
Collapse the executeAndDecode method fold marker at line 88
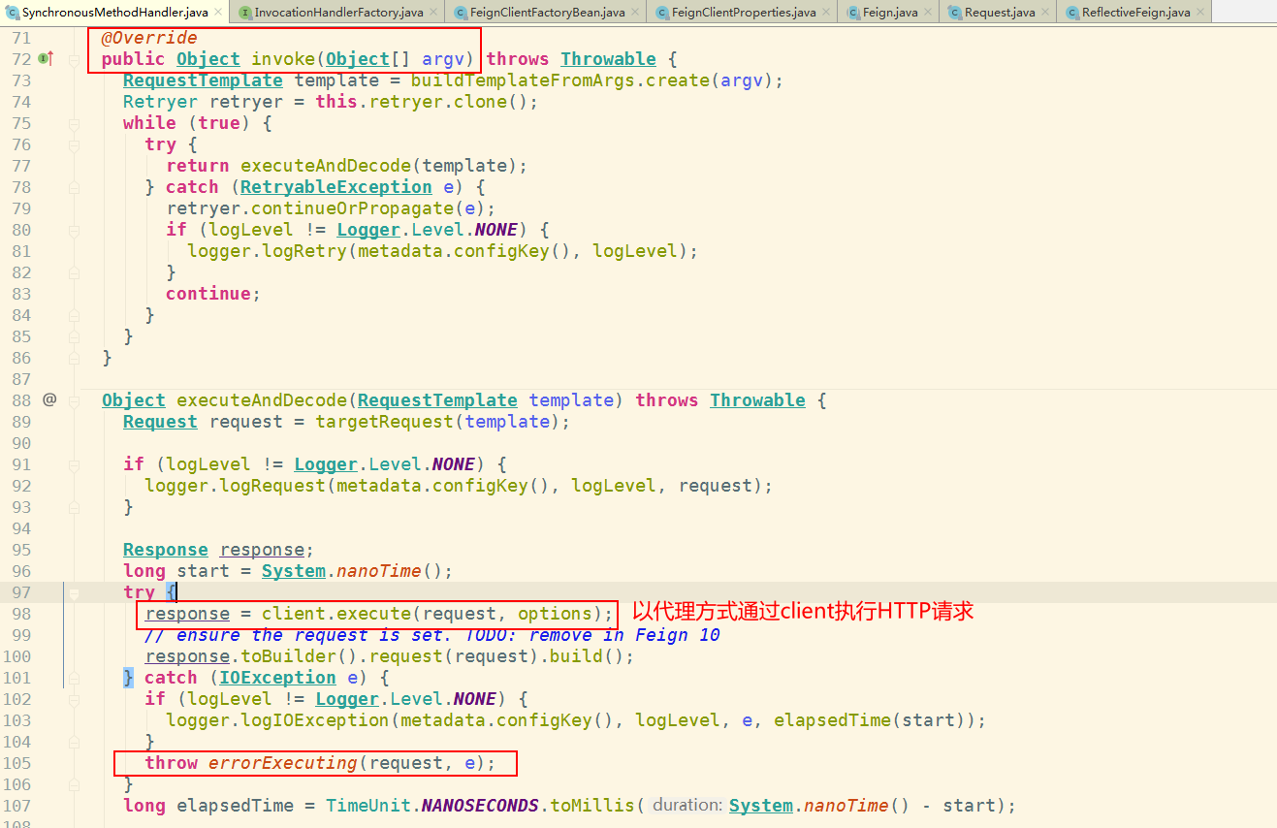pos(74,400)
